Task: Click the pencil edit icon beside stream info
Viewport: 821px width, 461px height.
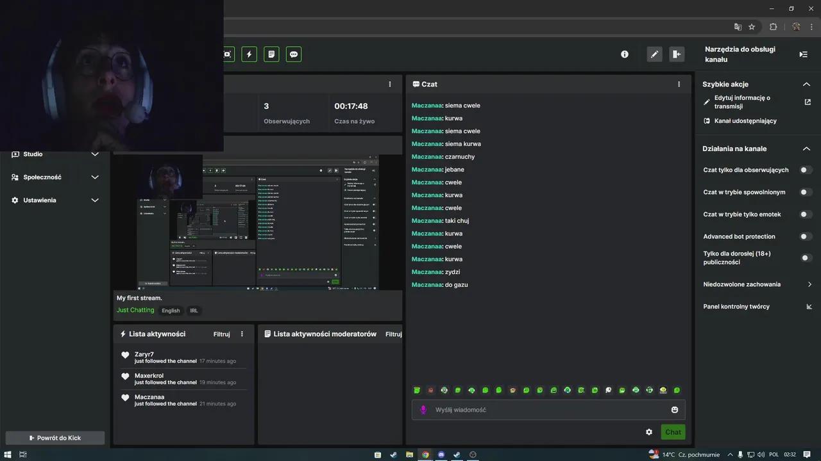Action: coord(654,54)
